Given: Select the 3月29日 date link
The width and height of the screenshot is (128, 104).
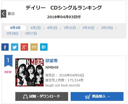Looking at the screenshot, I should tap(107, 28).
